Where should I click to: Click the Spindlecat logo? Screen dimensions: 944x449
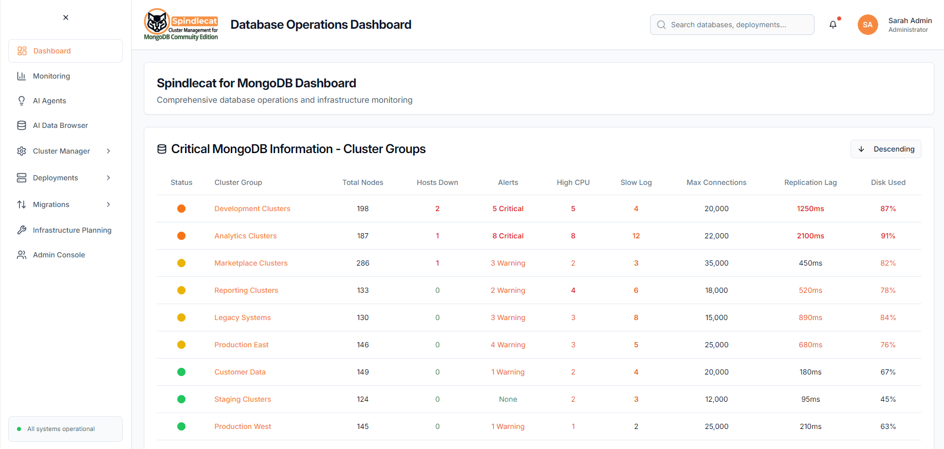pyautogui.click(x=181, y=25)
